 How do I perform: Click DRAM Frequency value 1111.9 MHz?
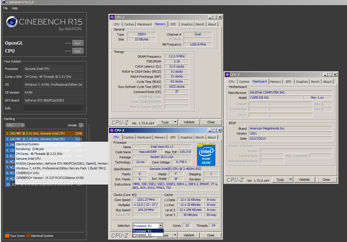(x=177, y=57)
